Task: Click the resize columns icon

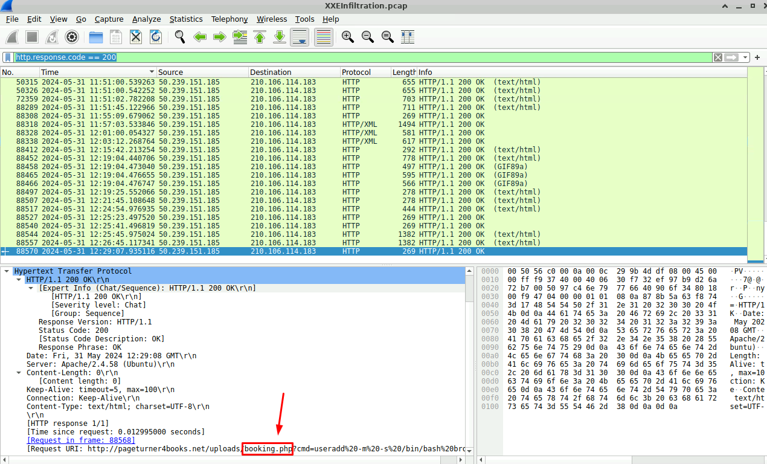Action: pyautogui.click(x=407, y=37)
